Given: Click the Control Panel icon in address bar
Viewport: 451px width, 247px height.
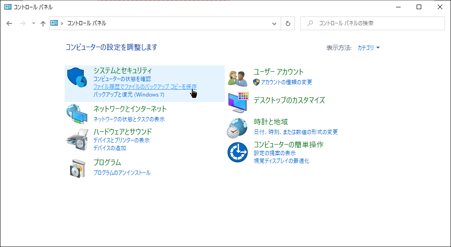Looking at the screenshot, I should (54, 23).
